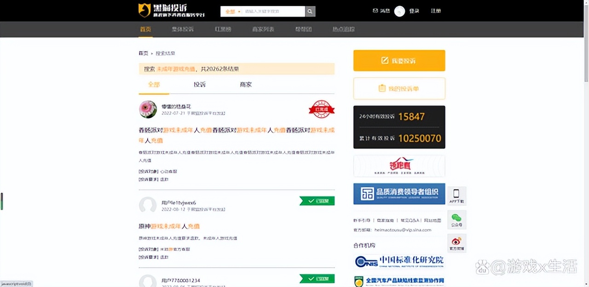The width and height of the screenshot is (589, 287).
Task: Click the 品质消费领导者组织 banner logo
Action: (x=398, y=194)
